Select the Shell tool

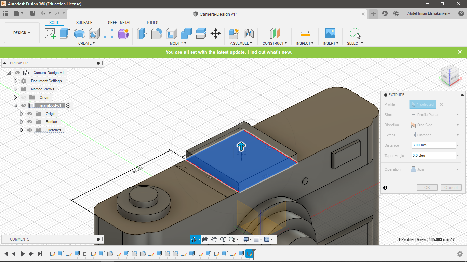(172, 33)
